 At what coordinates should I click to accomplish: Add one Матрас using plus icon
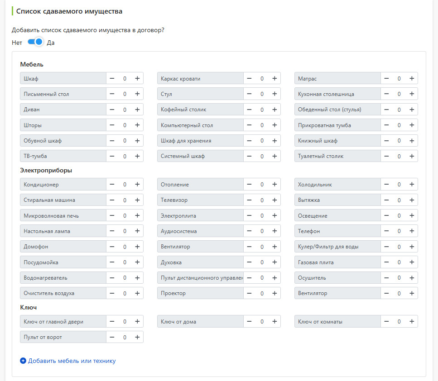point(412,78)
